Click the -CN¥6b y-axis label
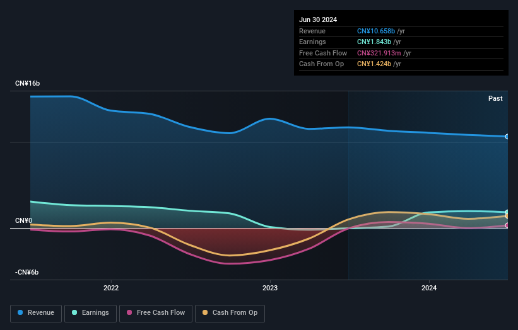The image size is (518, 330). (26, 272)
